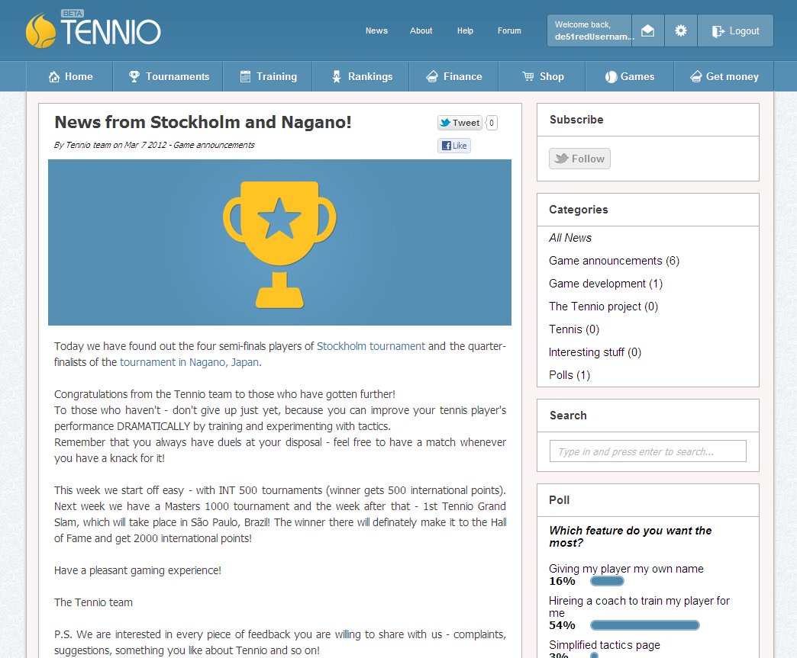Click the Logout button
The height and width of the screenshot is (658, 797).
pyautogui.click(x=735, y=31)
